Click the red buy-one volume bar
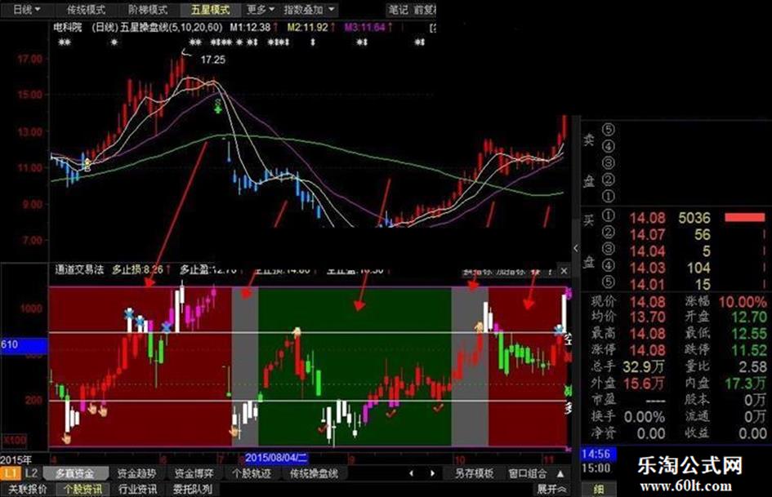The width and height of the screenshot is (772, 497). [x=744, y=218]
